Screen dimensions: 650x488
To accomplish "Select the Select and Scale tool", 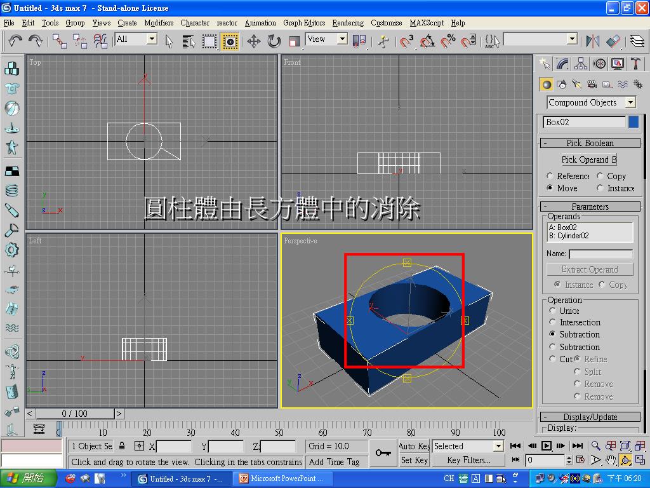I will pyautogui.click(x=294, y=41).
